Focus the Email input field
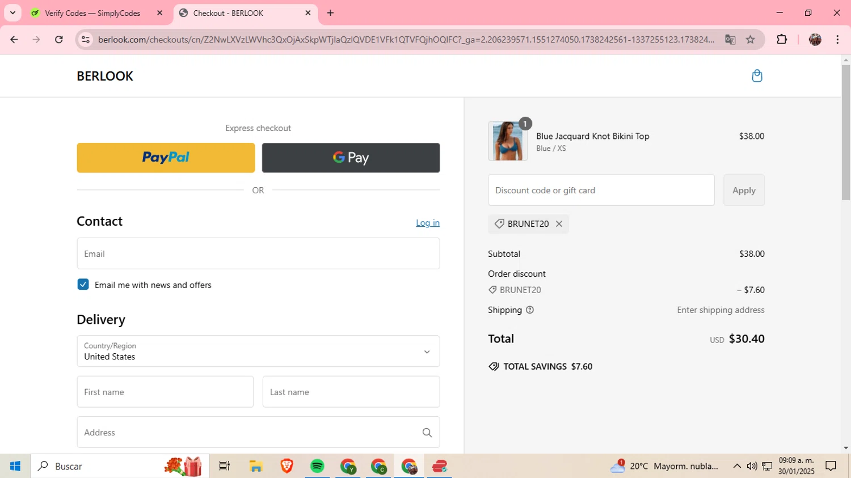The height and width of the screenshot is (478, 851). point(258,253)
